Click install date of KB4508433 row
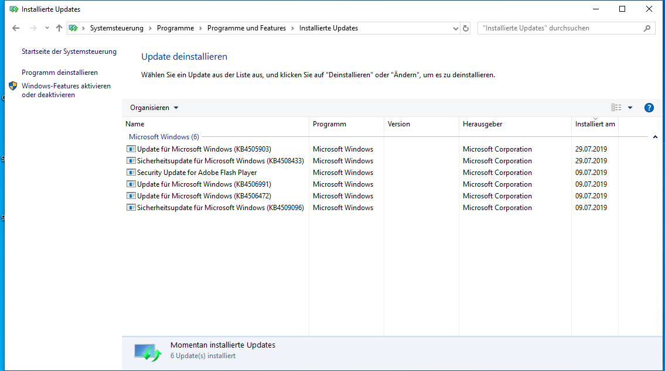This screenshot has height=371, width=665. click(591, 161)
